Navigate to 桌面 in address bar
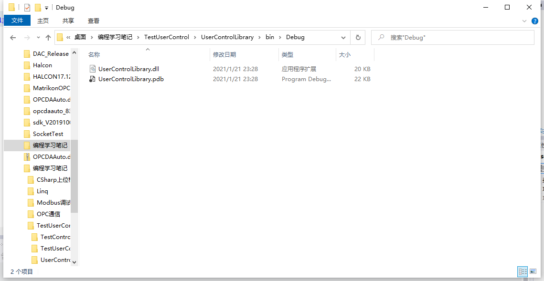Screen dimensions: 544x281 coord(80,37)
